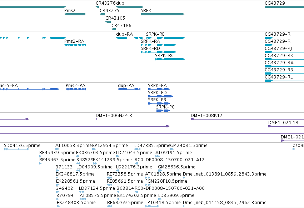Select the SRPK-PC protein label
The height and width of the screenshot is (208, 304).
(x=165, y=107)
